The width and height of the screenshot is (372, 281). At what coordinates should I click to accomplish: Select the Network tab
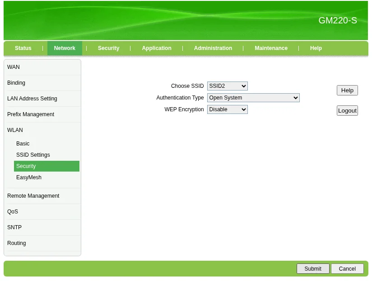pyautogui.click(x=65, y=48)
